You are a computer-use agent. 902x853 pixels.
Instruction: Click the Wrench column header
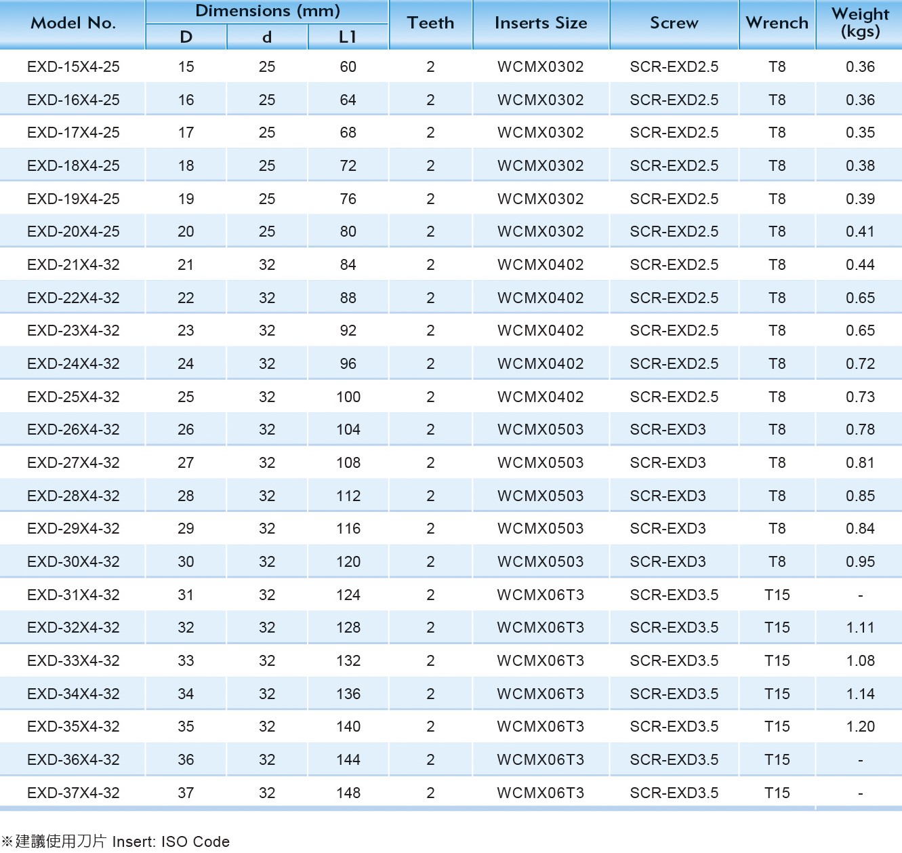point(777,24)
